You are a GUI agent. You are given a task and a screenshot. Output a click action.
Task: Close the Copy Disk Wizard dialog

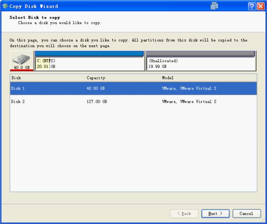261,6
